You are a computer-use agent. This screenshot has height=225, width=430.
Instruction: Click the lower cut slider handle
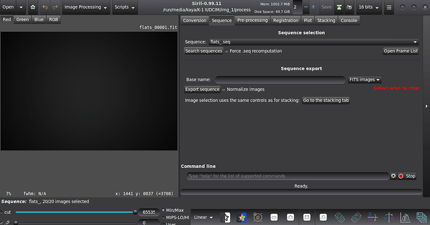tap(16, 223)
